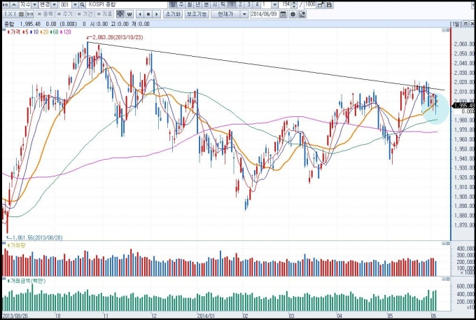
Task: Open the period number dropdown arrow
Action: click(274, 5)
